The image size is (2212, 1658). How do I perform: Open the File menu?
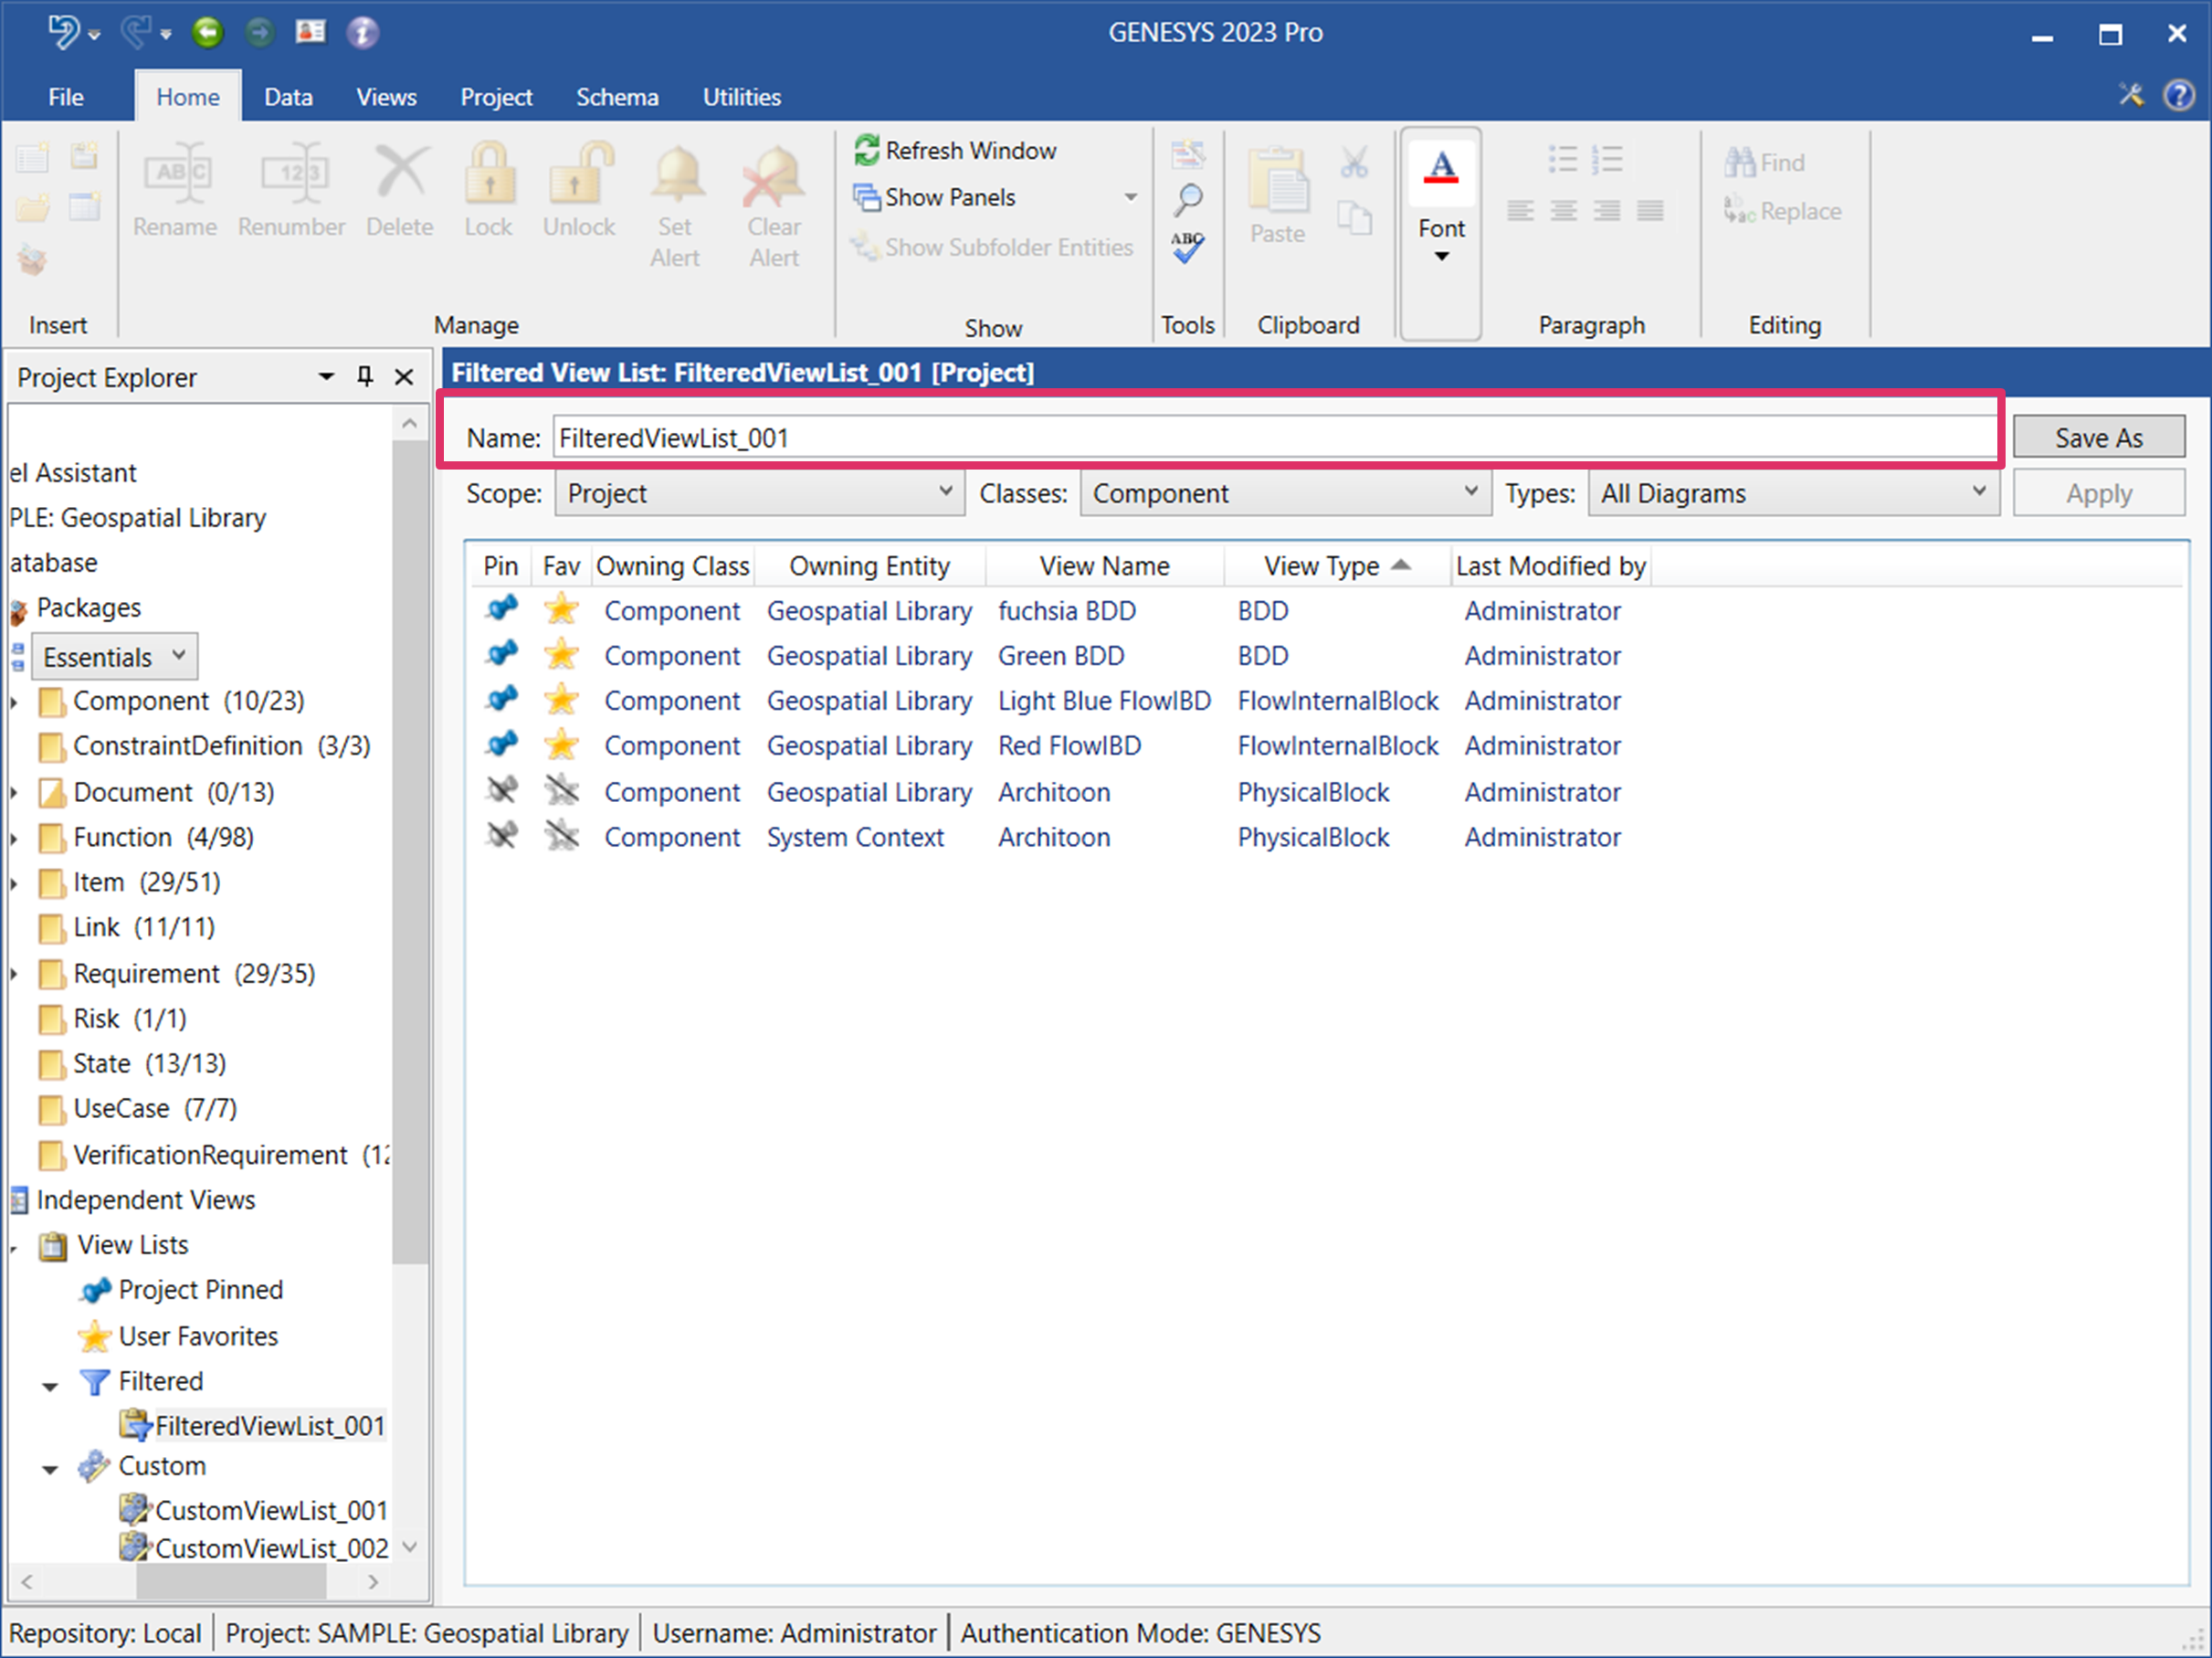click(66, 97)
